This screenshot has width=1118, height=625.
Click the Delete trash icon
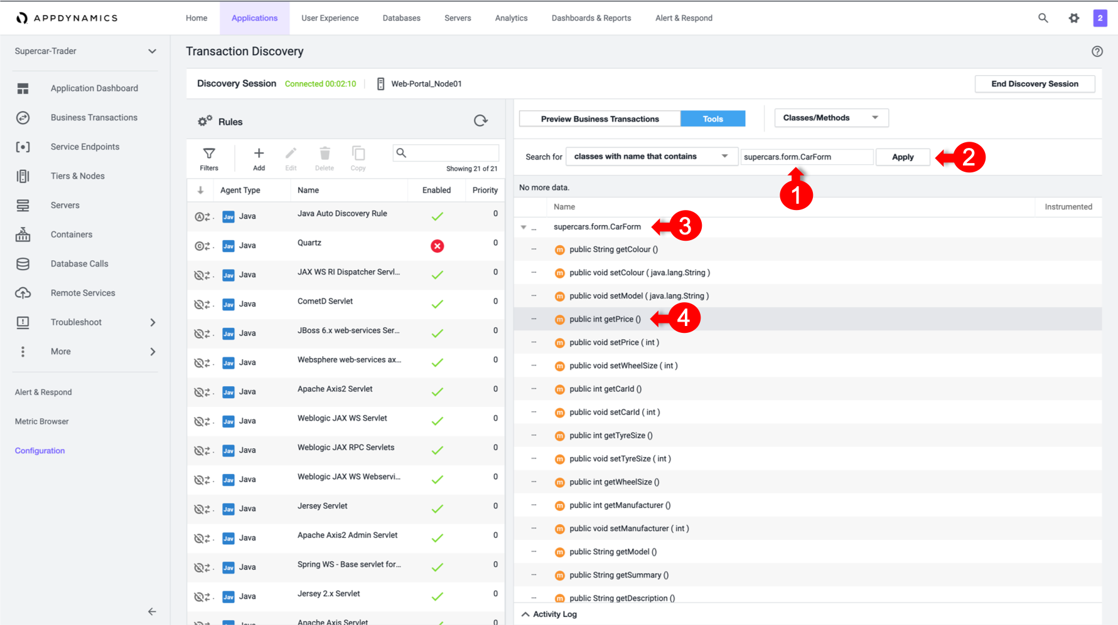tap(325, 153)
